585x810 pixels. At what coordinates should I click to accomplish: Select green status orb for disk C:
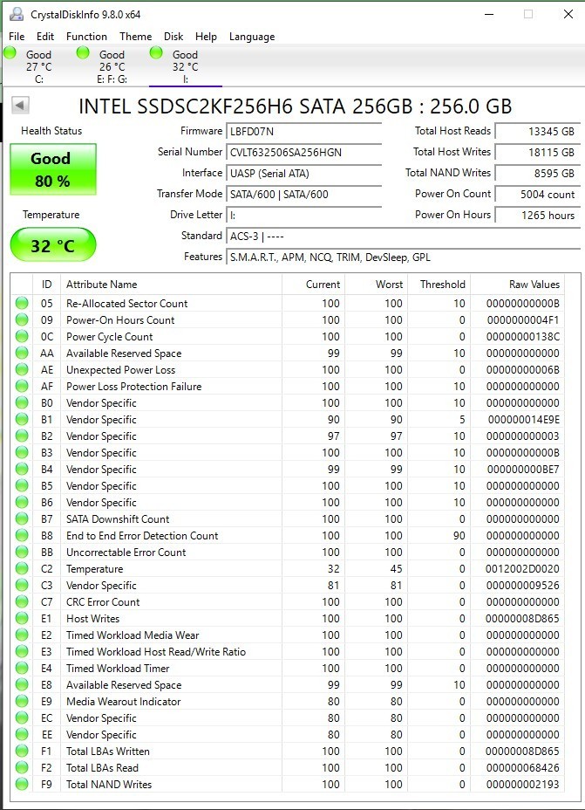(10, 52)
